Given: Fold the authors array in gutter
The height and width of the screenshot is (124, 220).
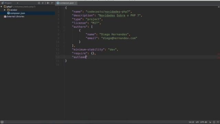Looking at the screenshot, I should pos(64,27).
